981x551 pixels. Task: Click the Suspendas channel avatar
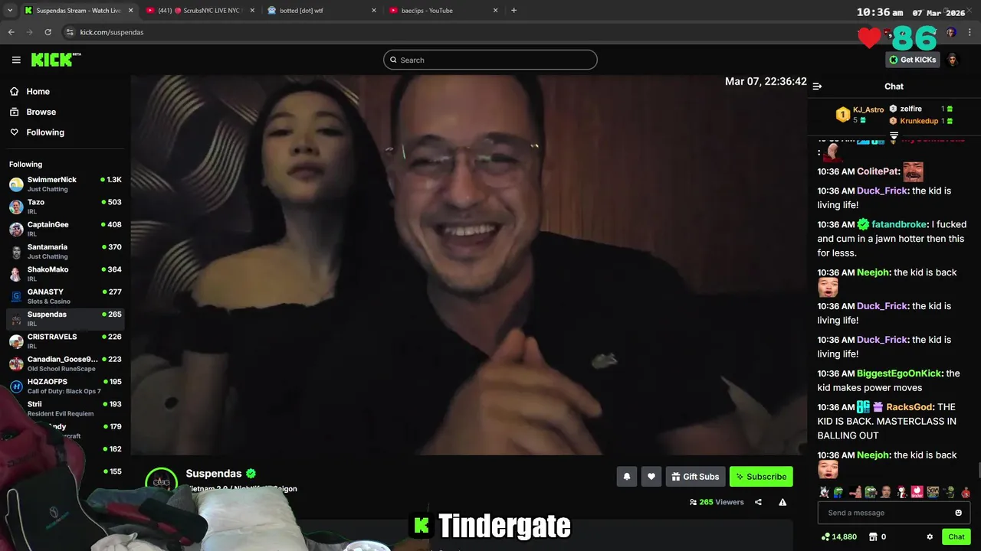tap(162, 482)
